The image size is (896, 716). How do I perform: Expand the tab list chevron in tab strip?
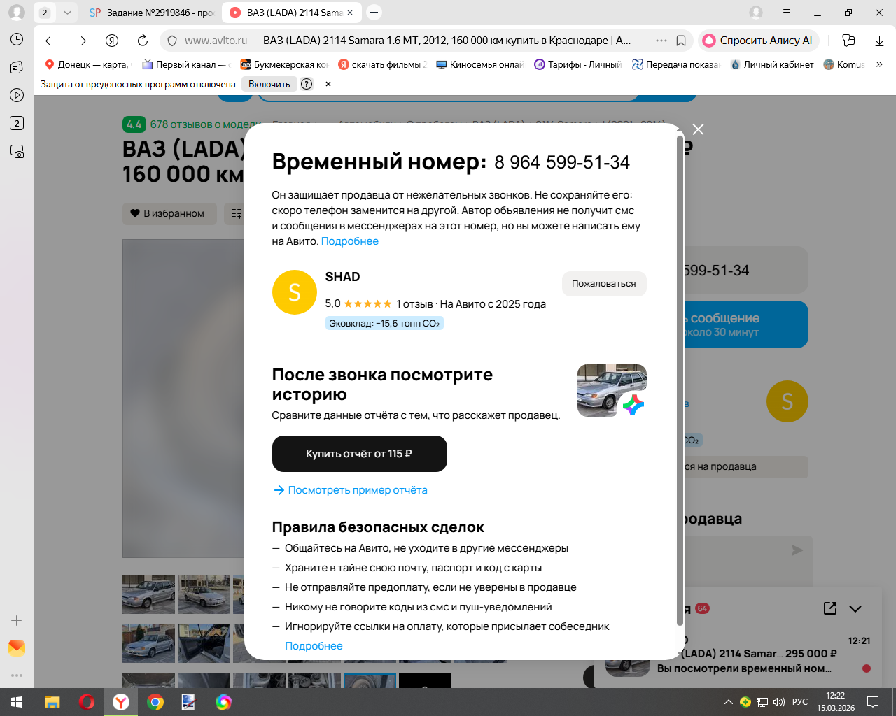click(67, 13)
